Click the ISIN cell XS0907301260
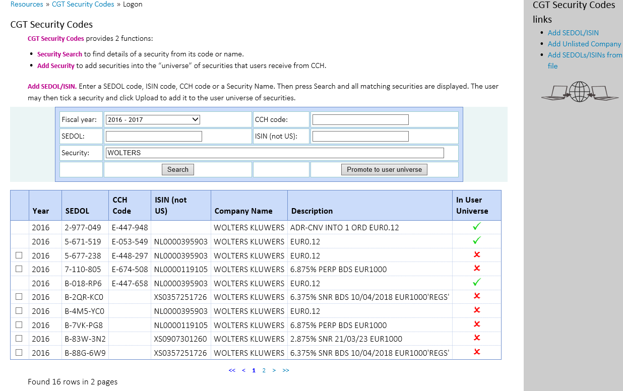 point(180,339)
